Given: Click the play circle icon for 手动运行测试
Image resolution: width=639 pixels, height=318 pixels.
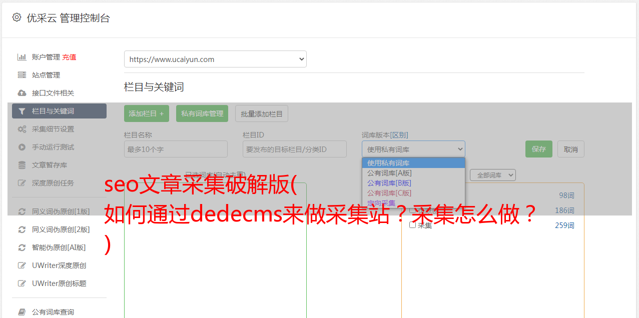Looking at the screenshot, I should (x=22, y=147).
